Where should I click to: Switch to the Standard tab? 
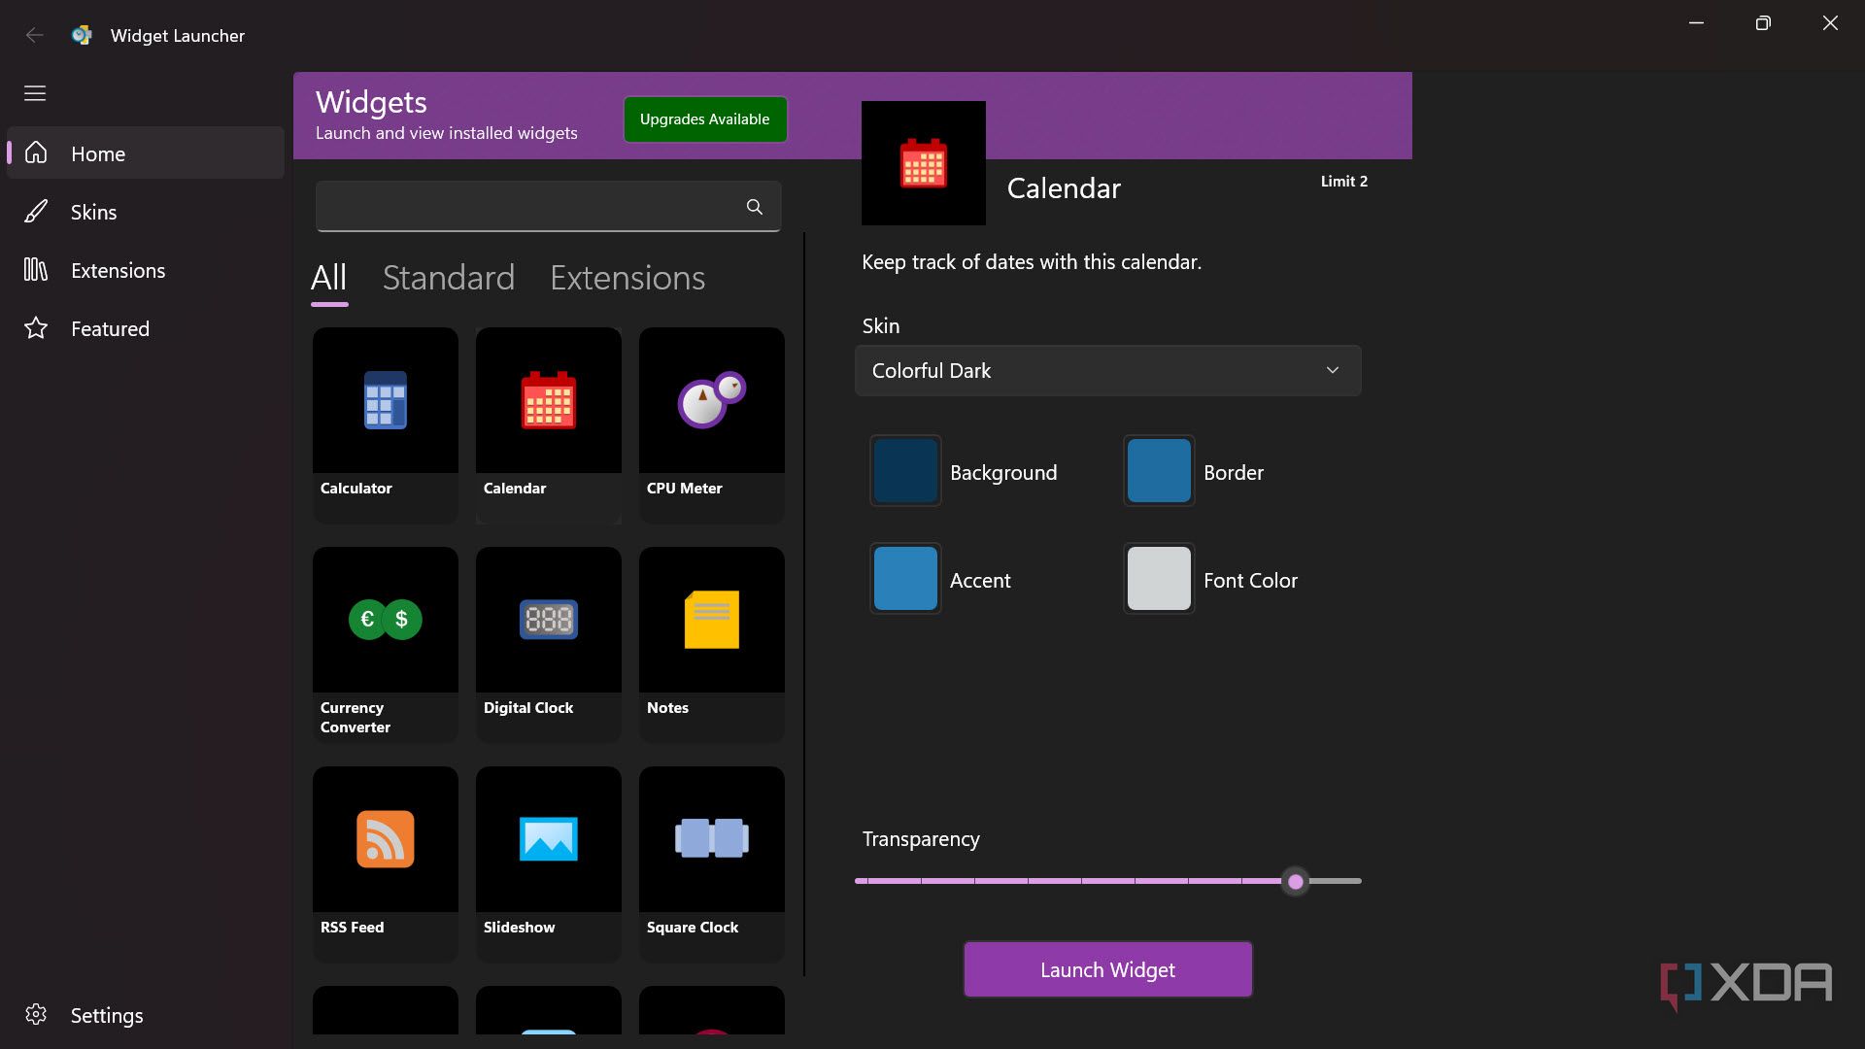pyautogui.click(x=448, y=278)
